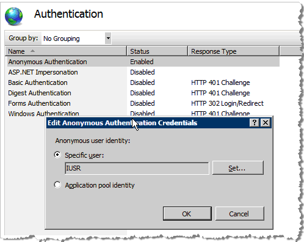Select the Basic Authentication entry
The width and height of the screenshot is (304, 242).
(x=38, y=82)
